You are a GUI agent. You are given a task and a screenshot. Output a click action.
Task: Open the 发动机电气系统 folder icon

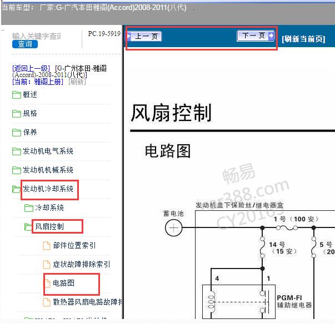(x=17, y=151)
